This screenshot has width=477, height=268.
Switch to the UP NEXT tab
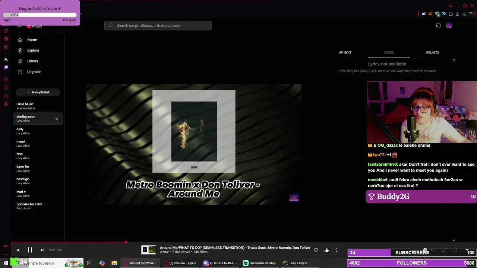[345, 52]
